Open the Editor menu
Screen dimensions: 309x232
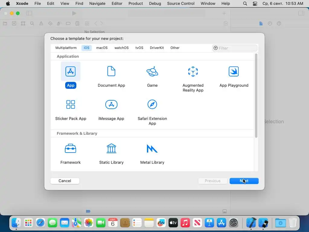pyautogui.click(x=117, y=4)
